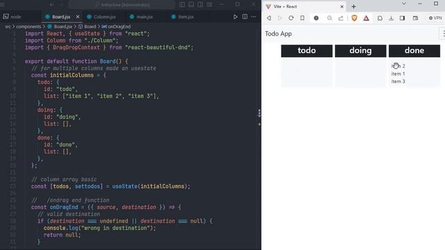This screenshot has height=250, width=445.
Task: Open Brave Shields lion icon
Action: 354,18
